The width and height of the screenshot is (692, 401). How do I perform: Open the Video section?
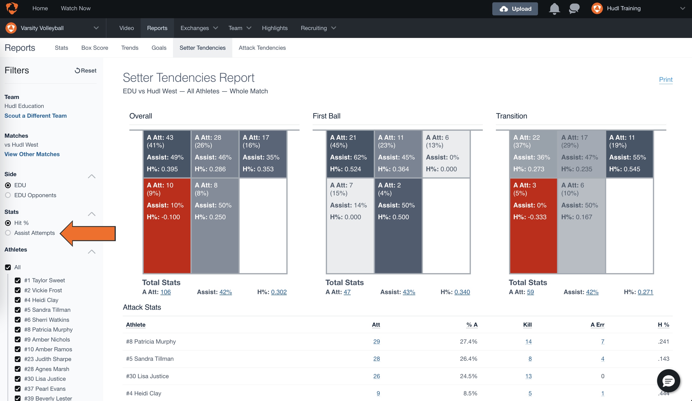[x=127, y=28]
